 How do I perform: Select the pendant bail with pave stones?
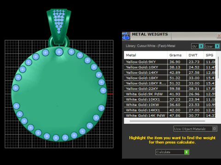tap(59, 26)
